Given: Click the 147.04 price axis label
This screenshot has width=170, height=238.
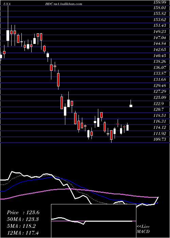Looking at the screenshot, I should pyautogui.click(x=159, y=37).
